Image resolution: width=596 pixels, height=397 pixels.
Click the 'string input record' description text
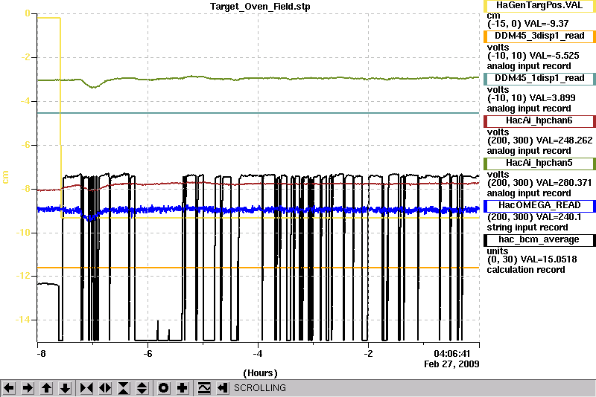click(x=527, y=227)
